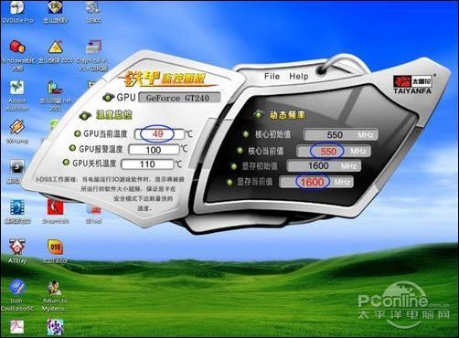Click the GPU关机温度 label text

click(94, 164)
